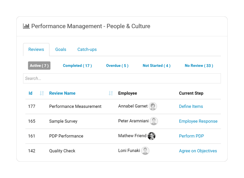Click Peter Aramniani's profile avatar
This screenshot has width=244, height=178.
(154, 121)
